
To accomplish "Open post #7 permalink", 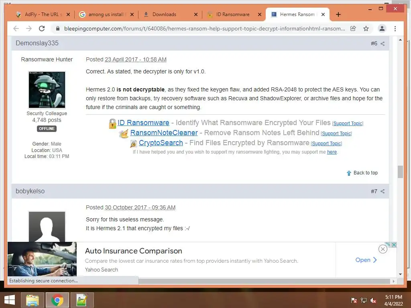I will click(374, 191).
